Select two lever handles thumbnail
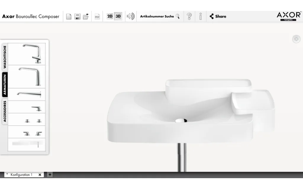Screen dimensions: 303x189 click(x=27, y=132)
